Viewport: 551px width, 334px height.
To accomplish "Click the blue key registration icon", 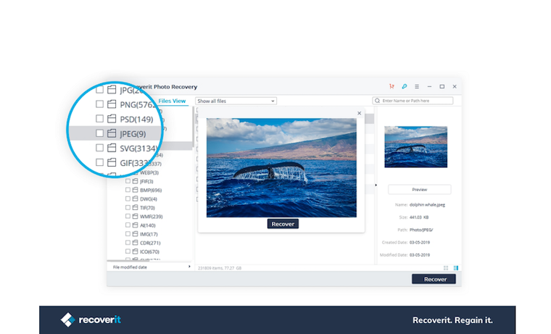I will (x=404, y=86).
